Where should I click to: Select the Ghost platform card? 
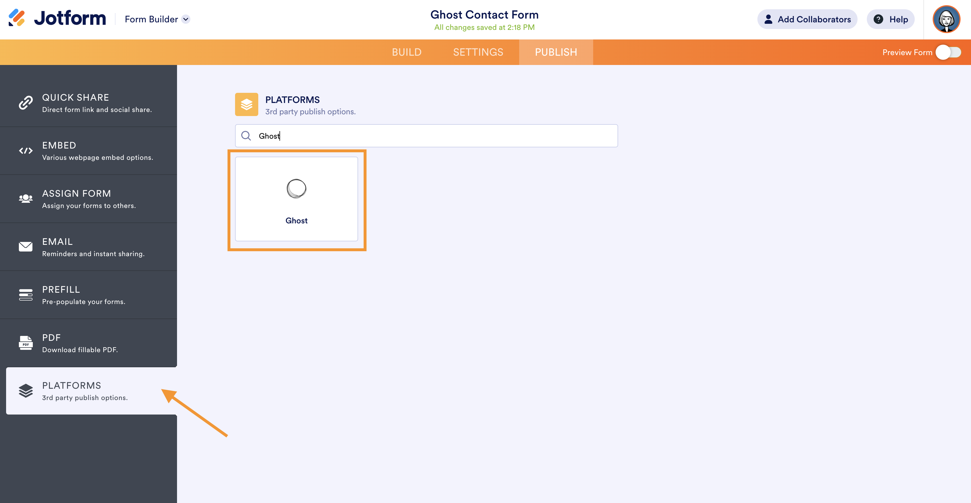296,199
